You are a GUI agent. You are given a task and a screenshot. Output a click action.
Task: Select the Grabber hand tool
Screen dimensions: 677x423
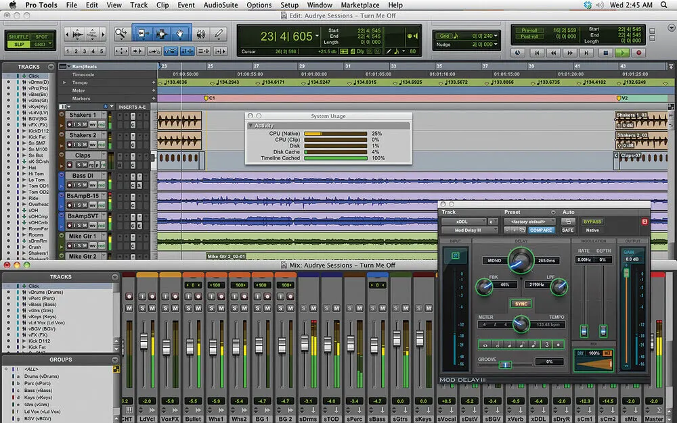click(180, 33)
